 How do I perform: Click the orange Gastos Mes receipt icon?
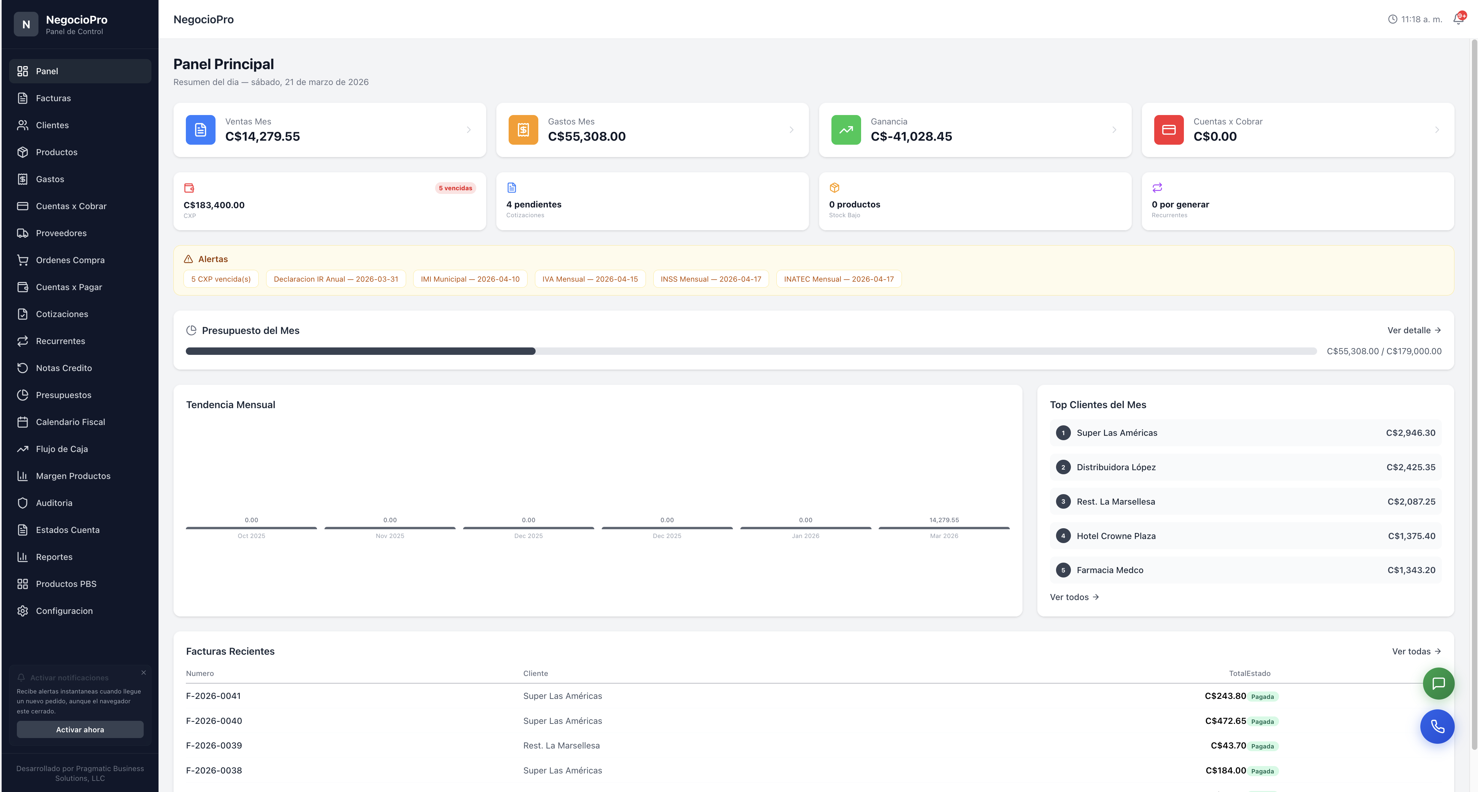[x=523, y=130]
